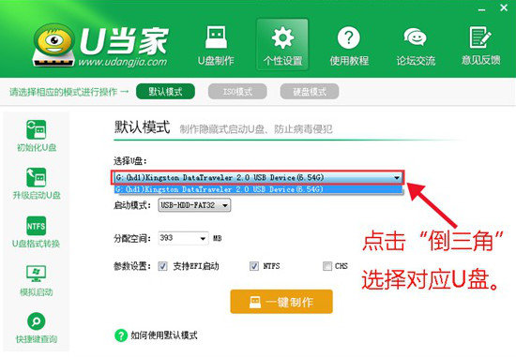516x357 pixels.
Task: Switch to 硬盘模式 tab
Action: click(310, 92)
